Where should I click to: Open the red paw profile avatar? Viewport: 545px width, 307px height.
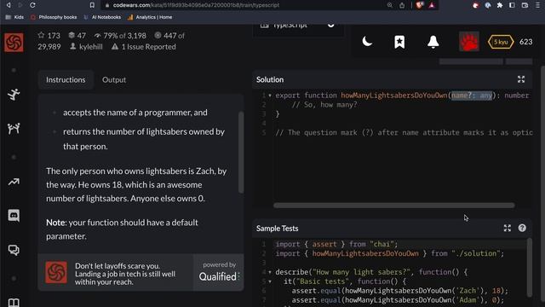coord(469,42)
